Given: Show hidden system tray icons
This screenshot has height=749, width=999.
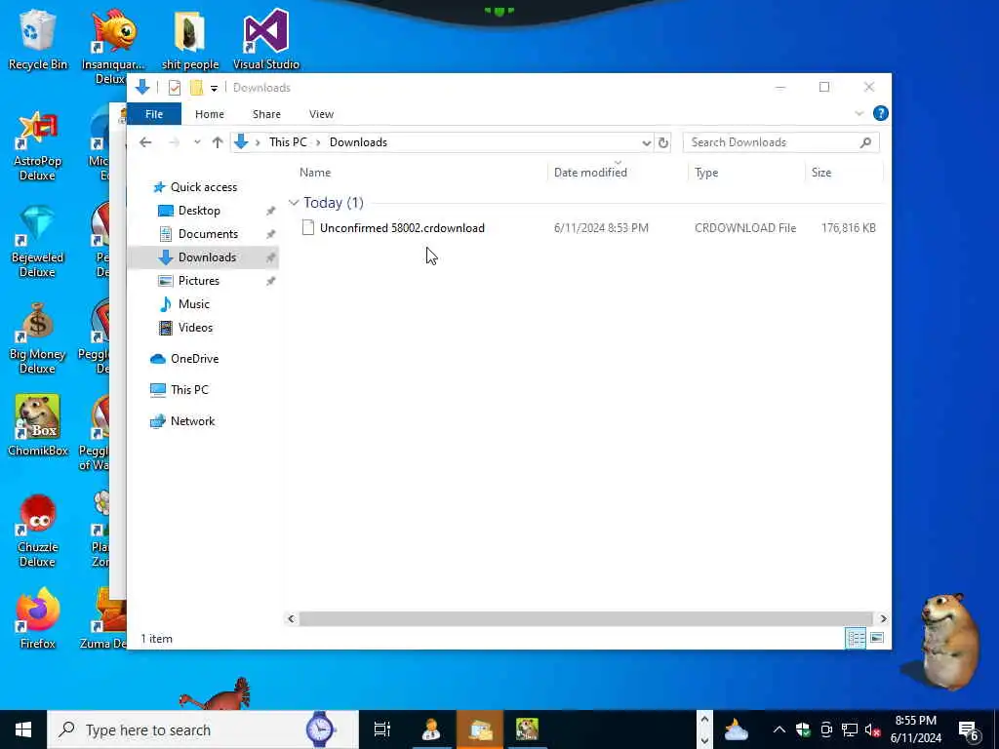Looking at the screenshot, I should [x=779, y=729].
